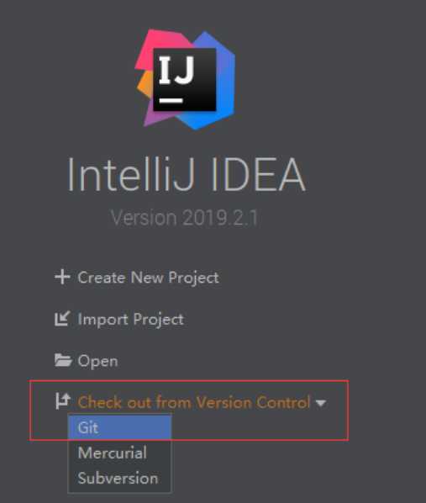Click the purple shape of IntelliJ logo
426x503 pixels.
(157, 117)
